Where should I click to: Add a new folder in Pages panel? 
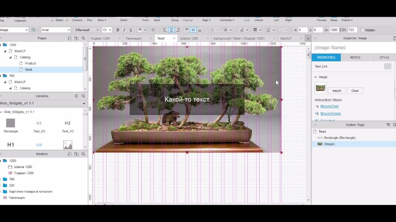77,38
